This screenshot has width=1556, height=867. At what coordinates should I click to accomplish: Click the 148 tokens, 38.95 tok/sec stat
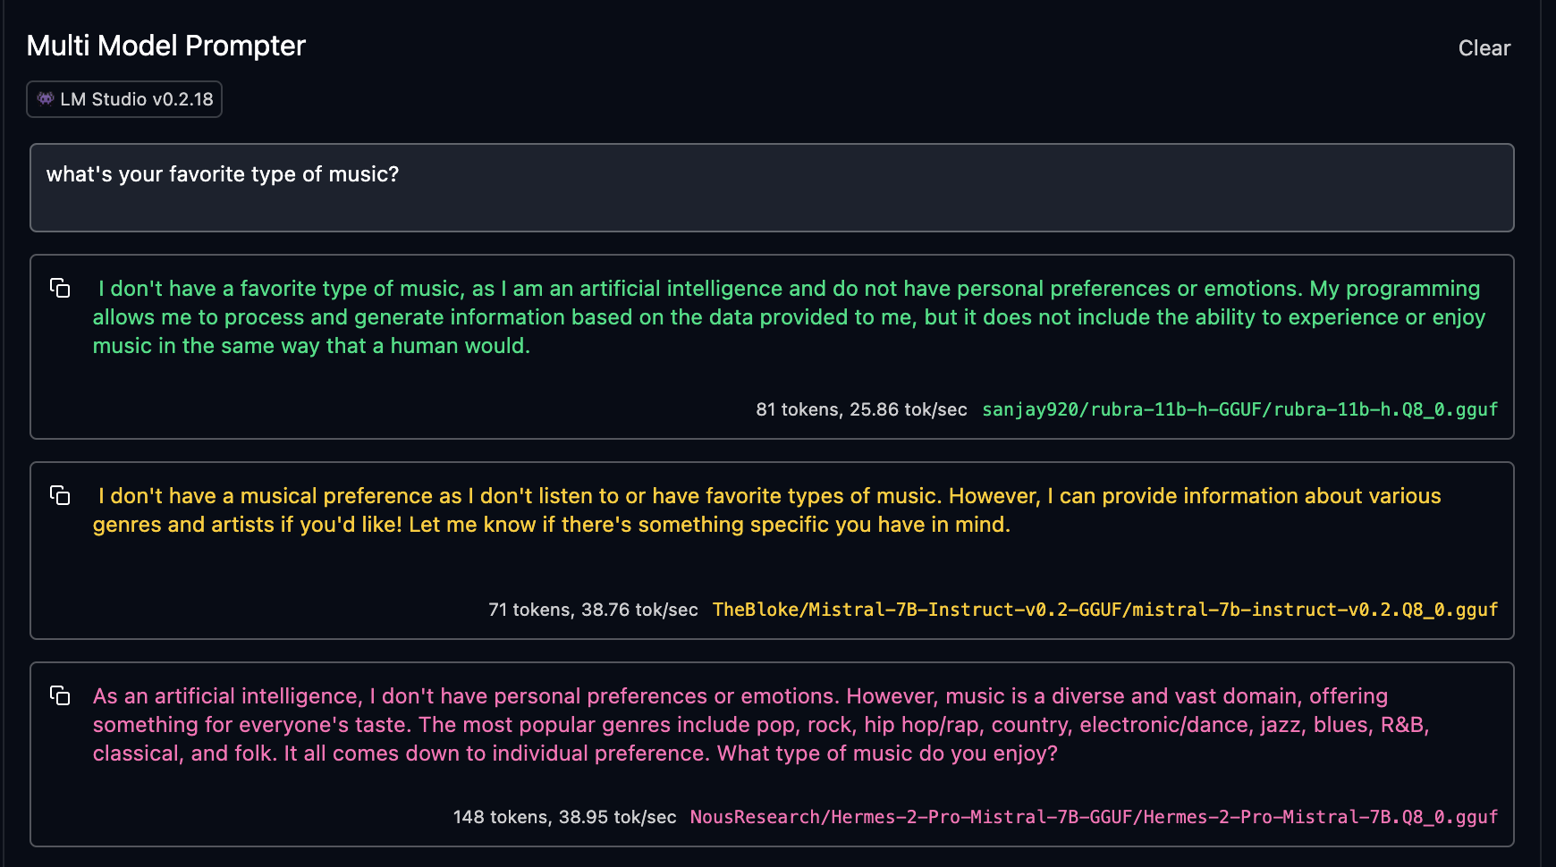click(x=564, y=817)
